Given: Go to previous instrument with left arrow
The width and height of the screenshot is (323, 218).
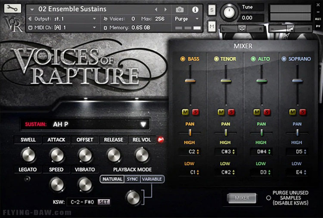Looking at the screenshot, I should 156,9.
